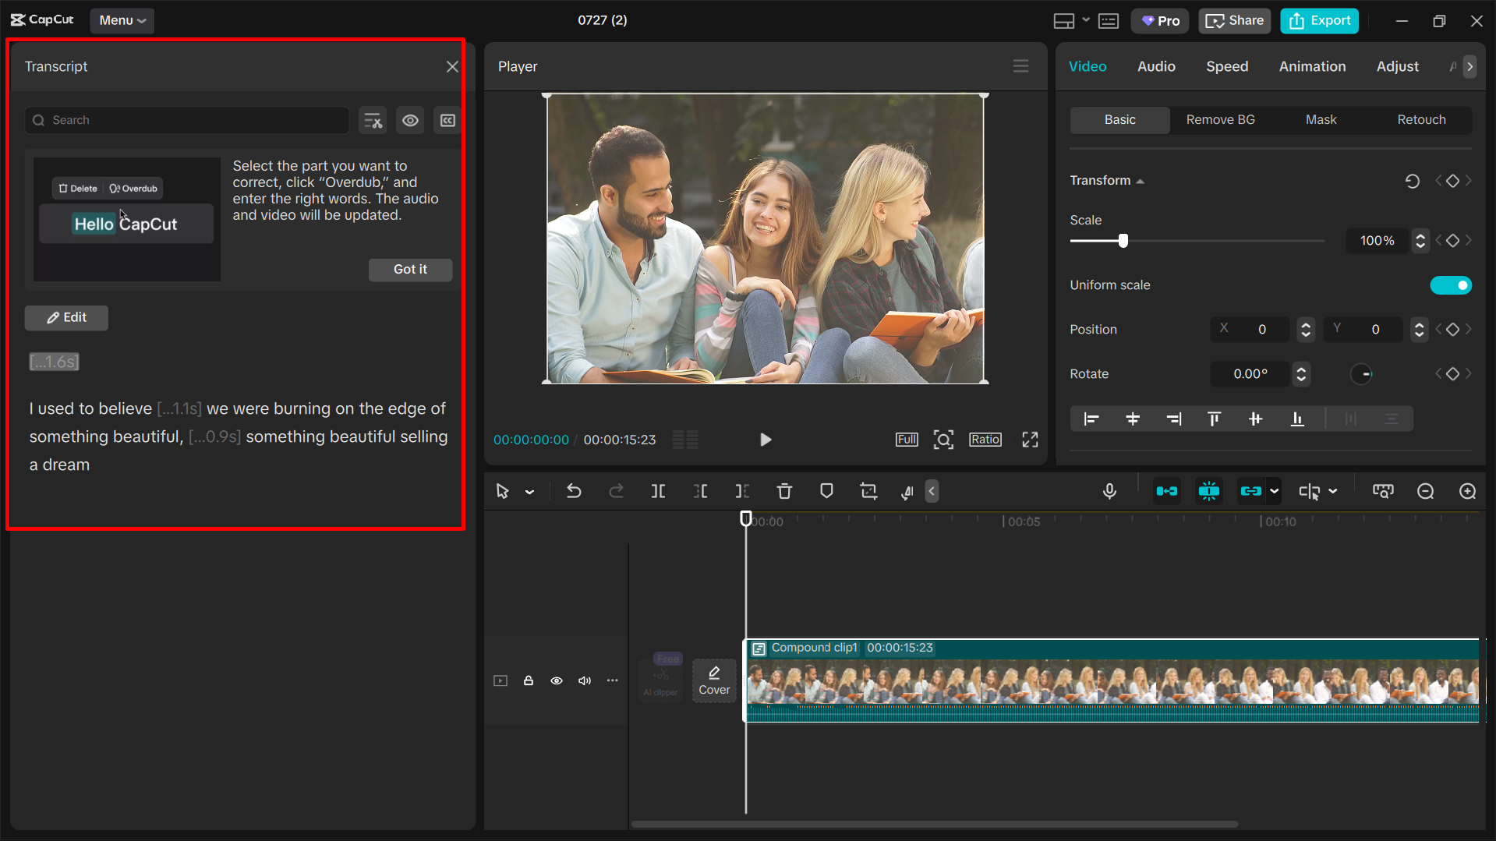Click the layout switcher icon
This screenshot has width=1496, height=841.
(x=1063, y=21)
